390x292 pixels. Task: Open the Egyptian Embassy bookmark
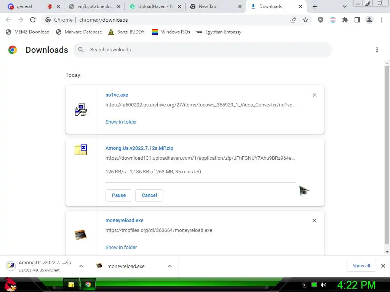(x=219, y=32)
